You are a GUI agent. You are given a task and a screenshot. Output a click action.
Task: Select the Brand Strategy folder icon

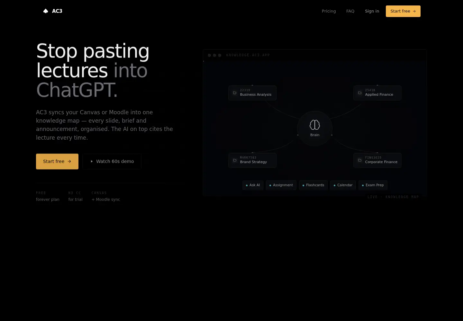click(235, 160)
